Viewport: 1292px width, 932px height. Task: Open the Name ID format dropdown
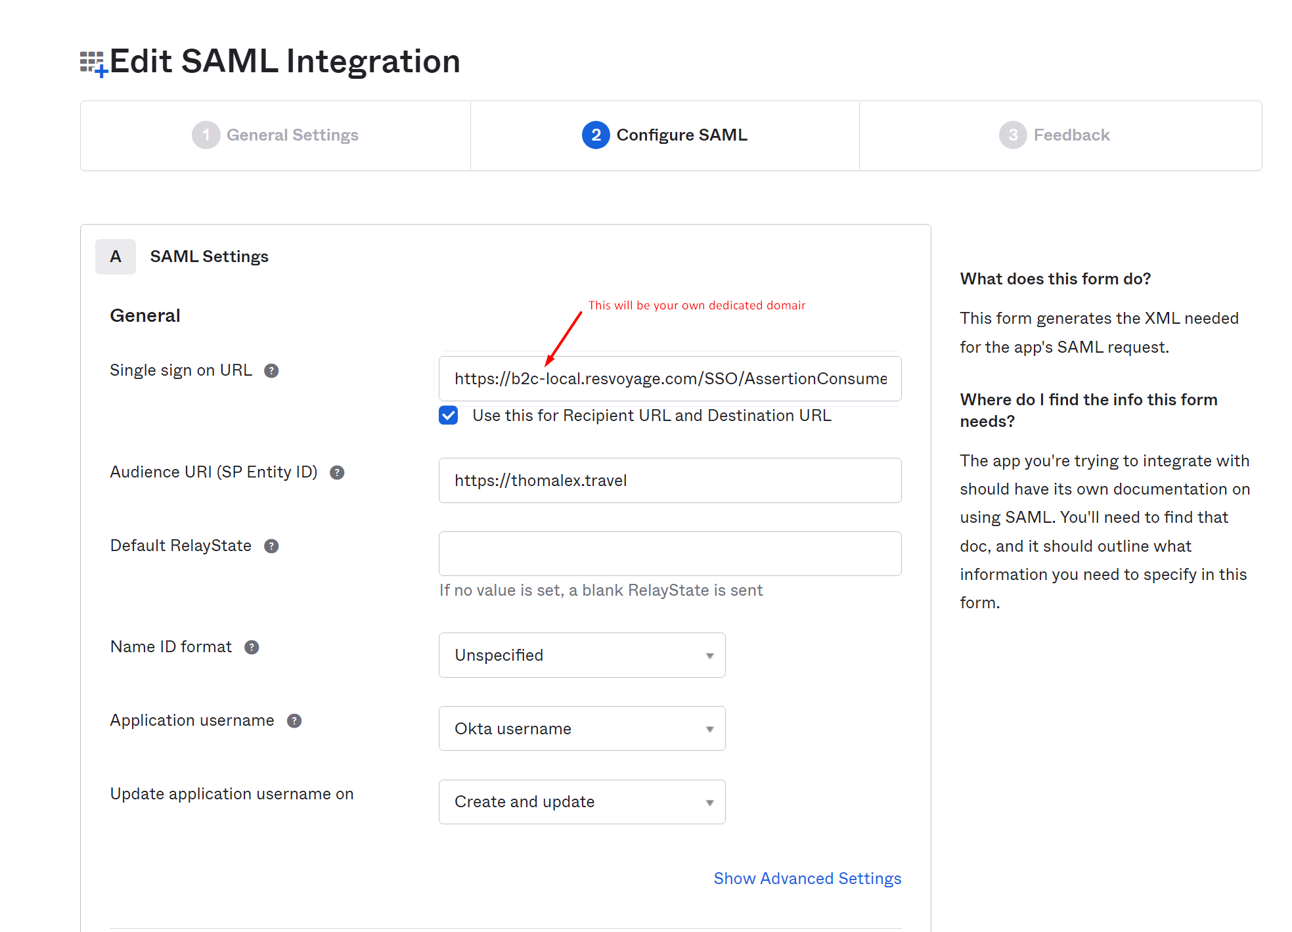coord(581,655)
